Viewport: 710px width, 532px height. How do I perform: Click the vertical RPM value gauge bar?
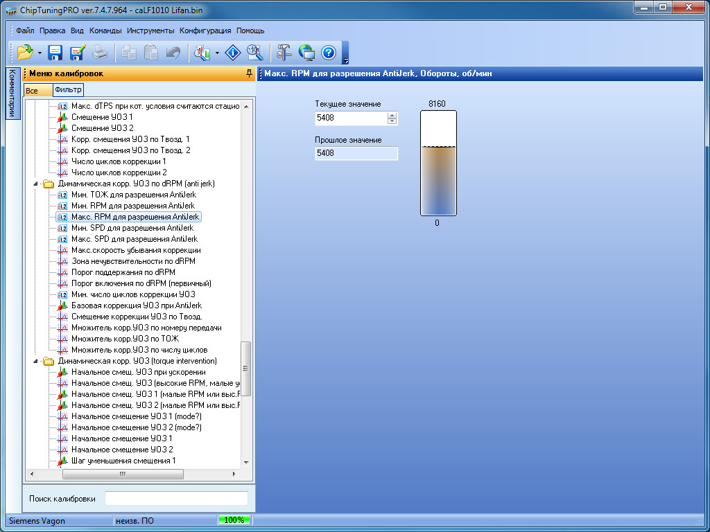click(438, 163)
